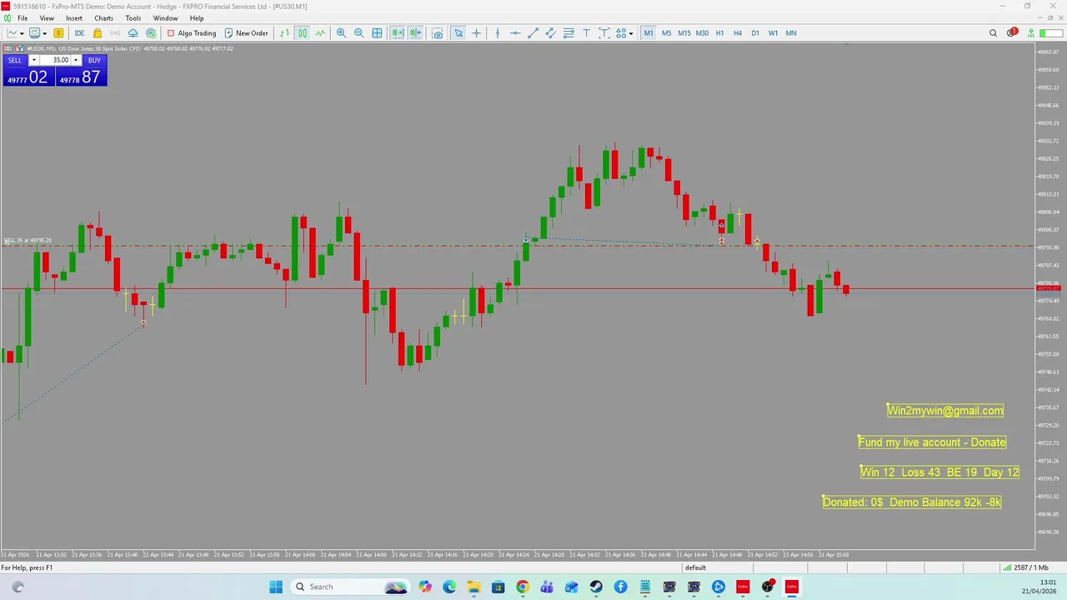Switch chart to line chart mode
1067x600 pixels.
pos(320,33)
